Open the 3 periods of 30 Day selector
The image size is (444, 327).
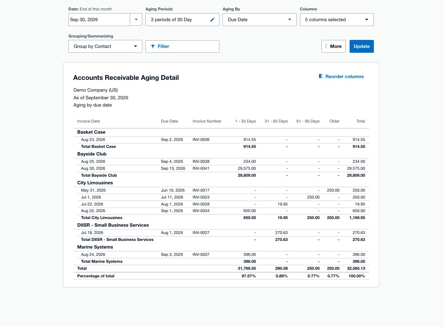182,19
